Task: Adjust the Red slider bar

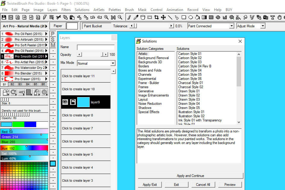Action: pos(24,132)
